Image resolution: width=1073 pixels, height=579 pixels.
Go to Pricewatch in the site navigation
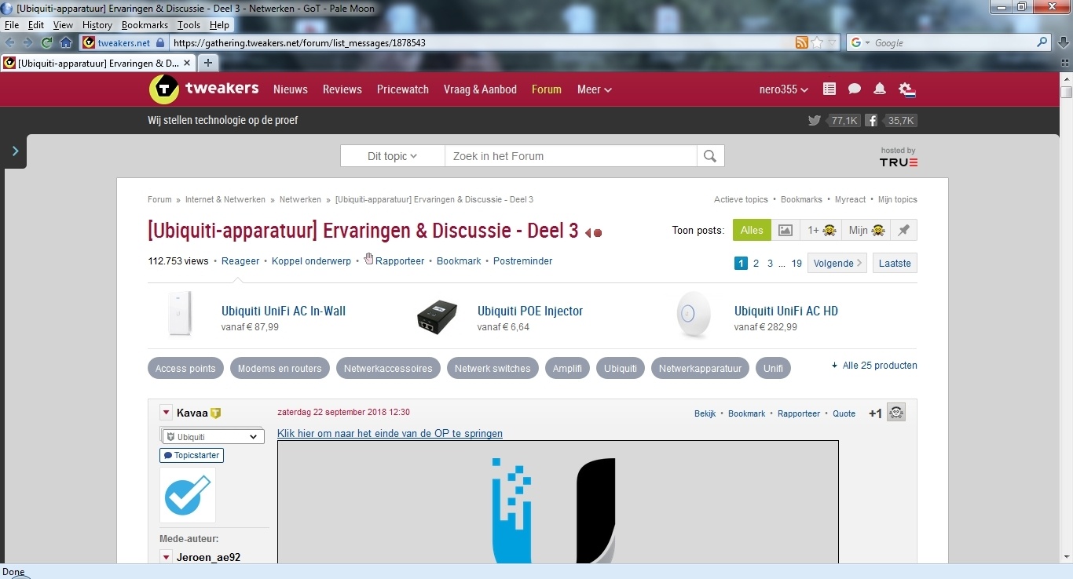coord(403,89)
